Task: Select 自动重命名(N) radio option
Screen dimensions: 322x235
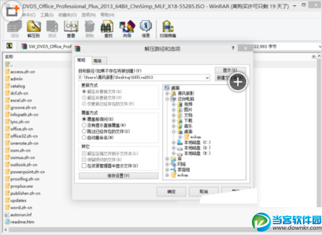Action: pos(84,138)
